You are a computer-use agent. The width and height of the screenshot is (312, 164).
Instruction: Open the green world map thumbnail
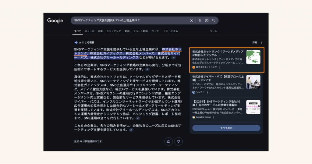253,57
